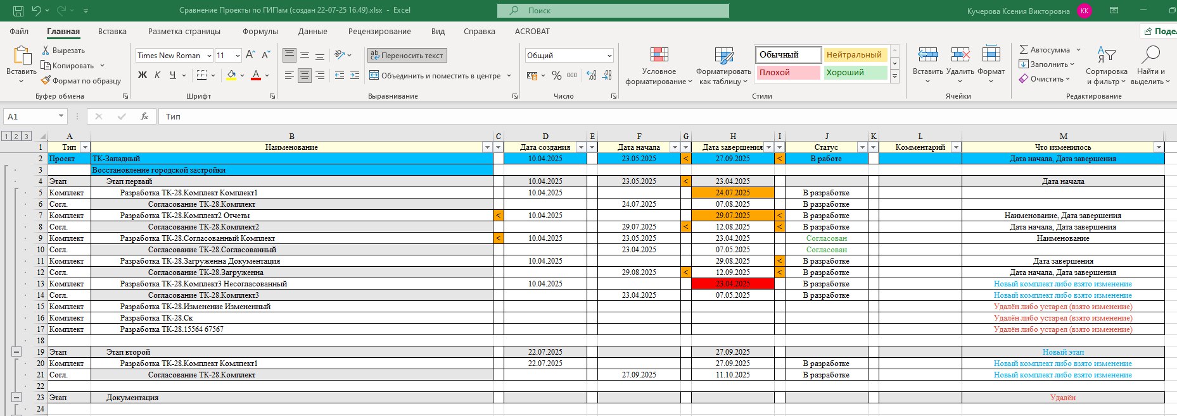Open filter dropdown on Что изменилось column
The width and height of the screenshot is (1177, 416).
tap(1159, 147)
